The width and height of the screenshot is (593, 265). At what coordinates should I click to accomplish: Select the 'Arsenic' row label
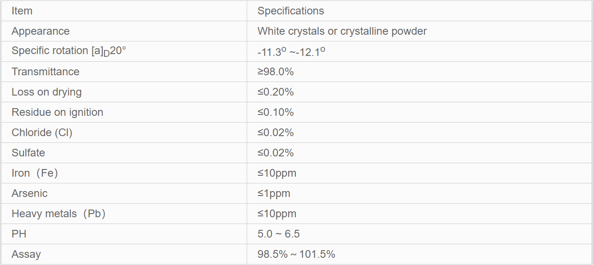pyautogui.click(x=29, y=193)
